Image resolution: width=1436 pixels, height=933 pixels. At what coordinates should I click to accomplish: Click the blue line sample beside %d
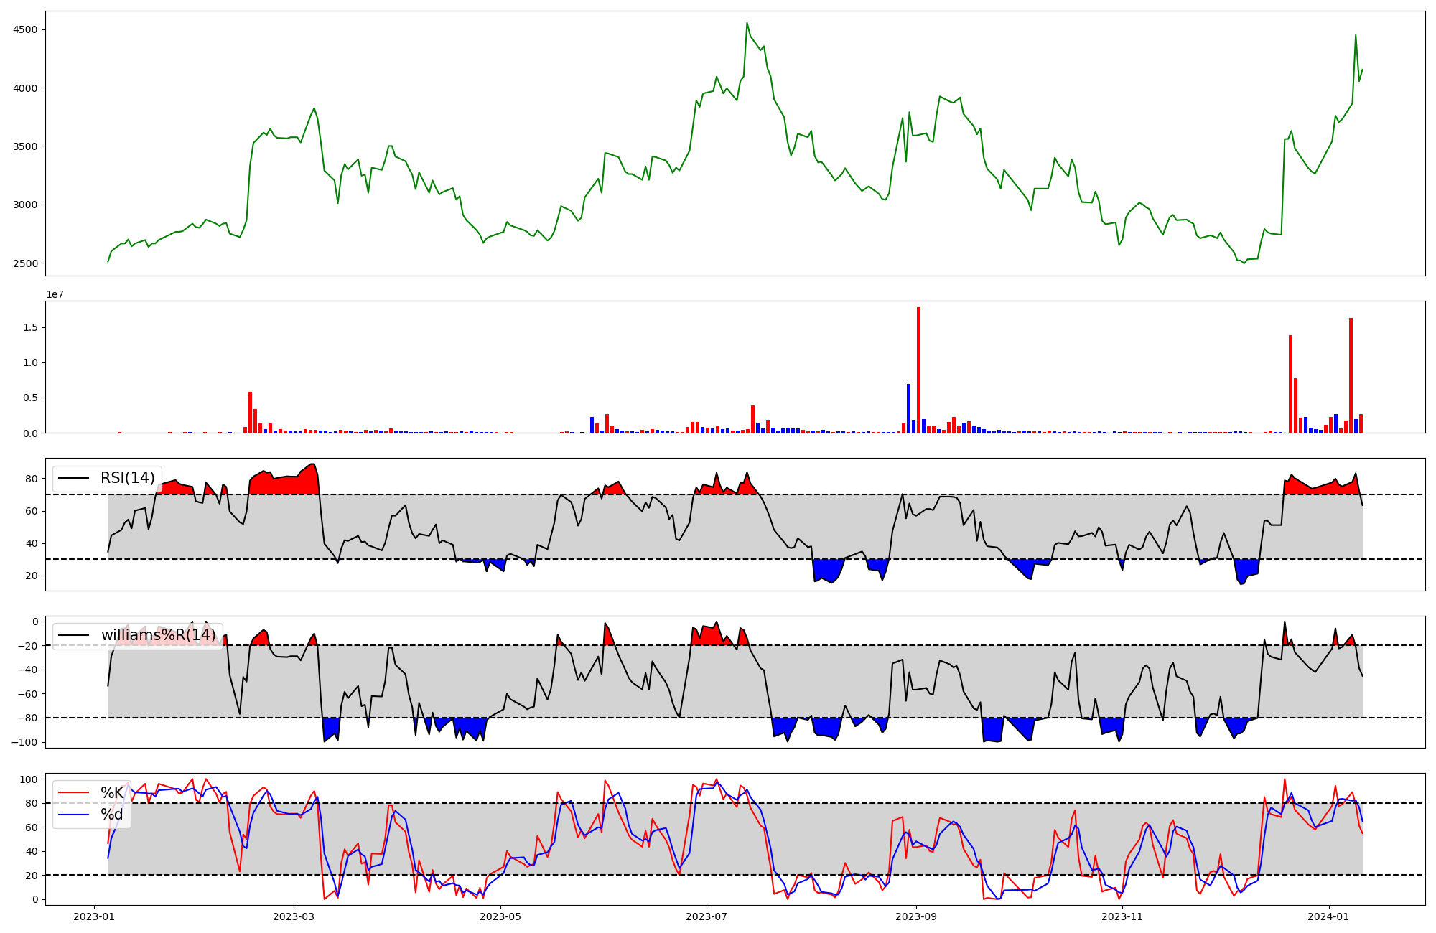(x=73, y=815)
